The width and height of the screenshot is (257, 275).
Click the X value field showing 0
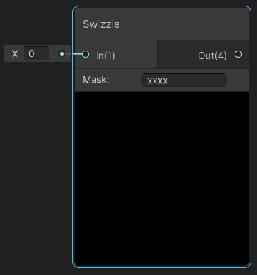[36, 53]
